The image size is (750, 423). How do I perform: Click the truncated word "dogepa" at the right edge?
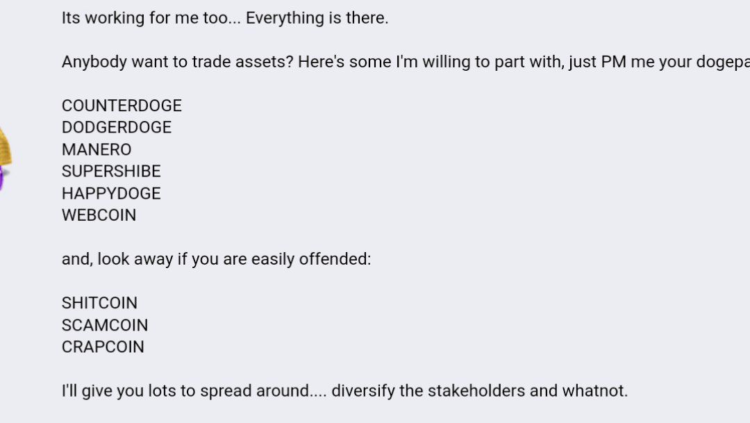tap(724, 62)
